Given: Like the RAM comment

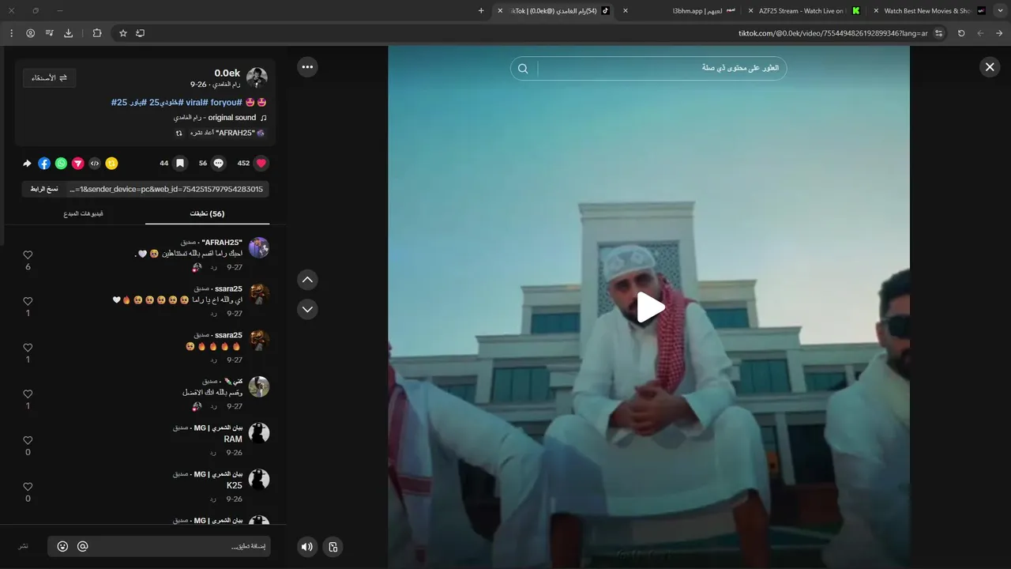Looking at the screenshot, I should coord(28,440).
